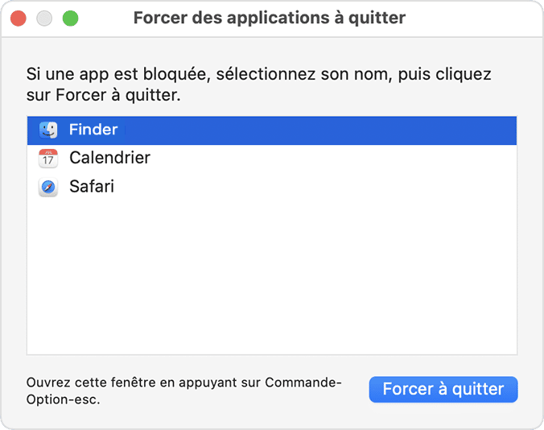Click the Commande-Option-esc hint text
This screenshot has width=544, height=430.
click(183, 390)
